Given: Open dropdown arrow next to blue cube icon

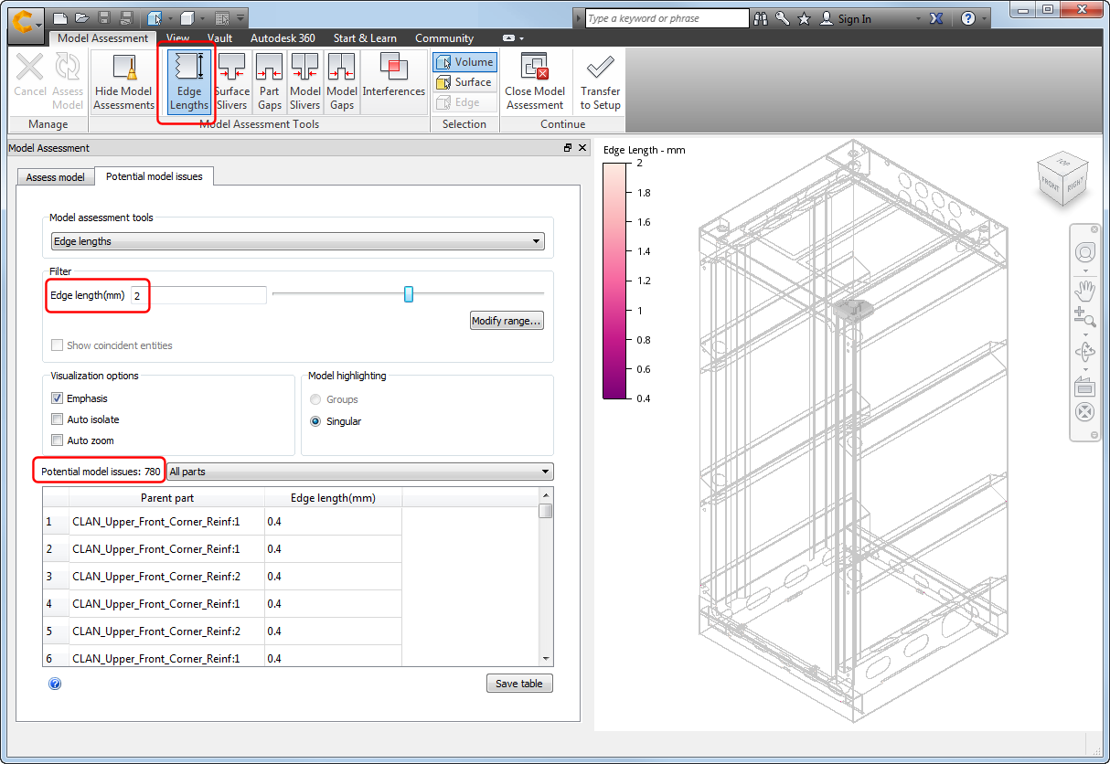Looking at the screenshot, I should pyautogui.click(x=169, y=18).
